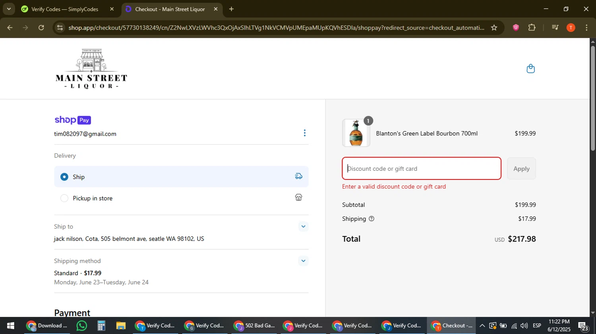Screen dimensions: 596x334
Task: Open File Explorer from the taskbar
Action: pos(121,326)
